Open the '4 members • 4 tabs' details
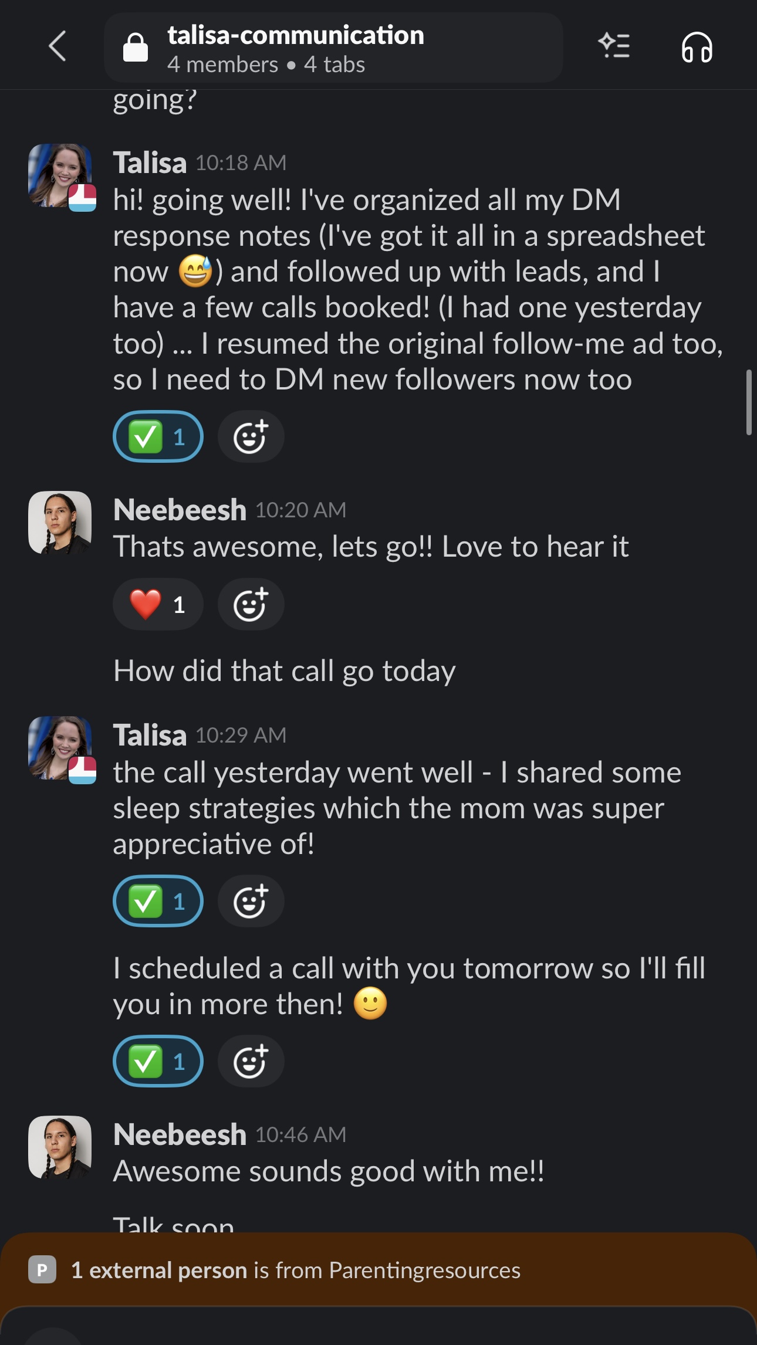 point(266,65)
